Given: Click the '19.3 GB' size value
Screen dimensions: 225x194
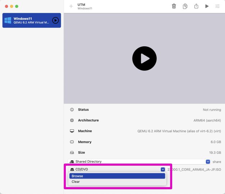Looking at the screenshot, I should [x=215, y=153].
